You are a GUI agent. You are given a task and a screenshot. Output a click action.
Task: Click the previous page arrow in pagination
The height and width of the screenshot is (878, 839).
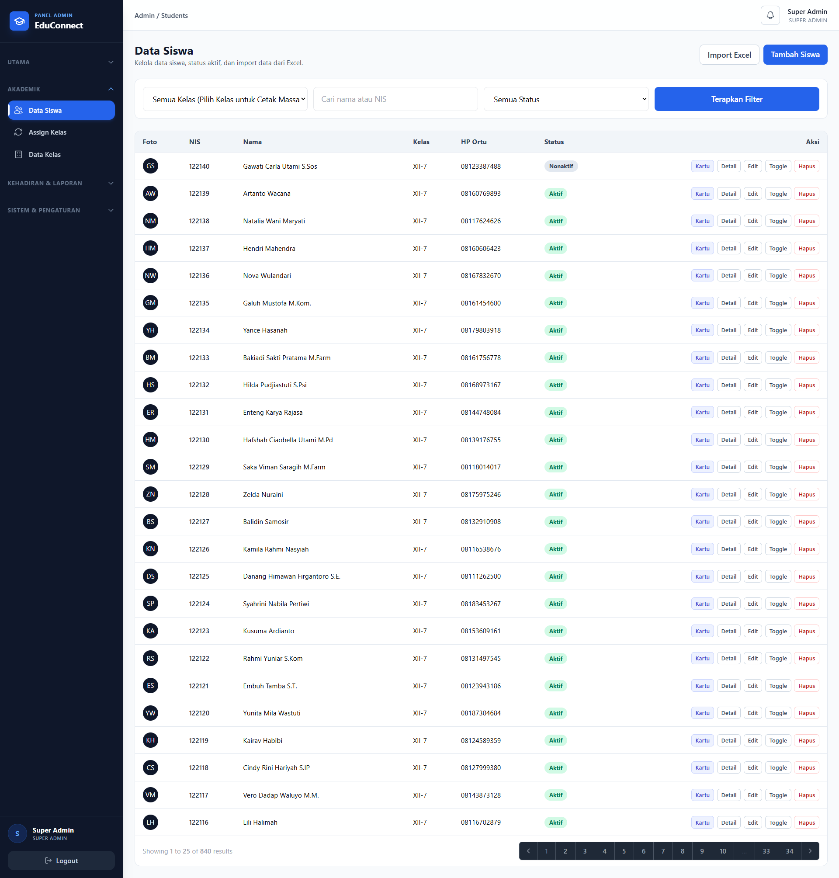click(528, 851)
